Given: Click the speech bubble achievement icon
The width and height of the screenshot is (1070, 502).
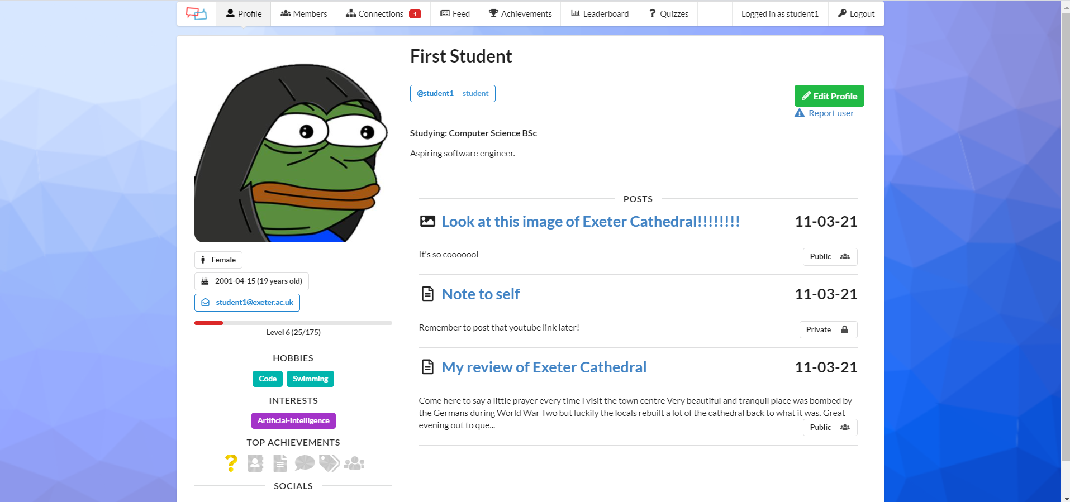Looking at the screenshot, I should coord(305,463).
